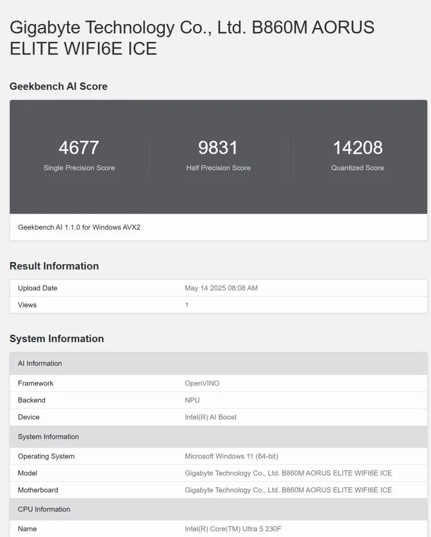Select the OpenVINO framework value
Image resolution: width=431 pixels, height=537 pixels.
coord(202,383)
